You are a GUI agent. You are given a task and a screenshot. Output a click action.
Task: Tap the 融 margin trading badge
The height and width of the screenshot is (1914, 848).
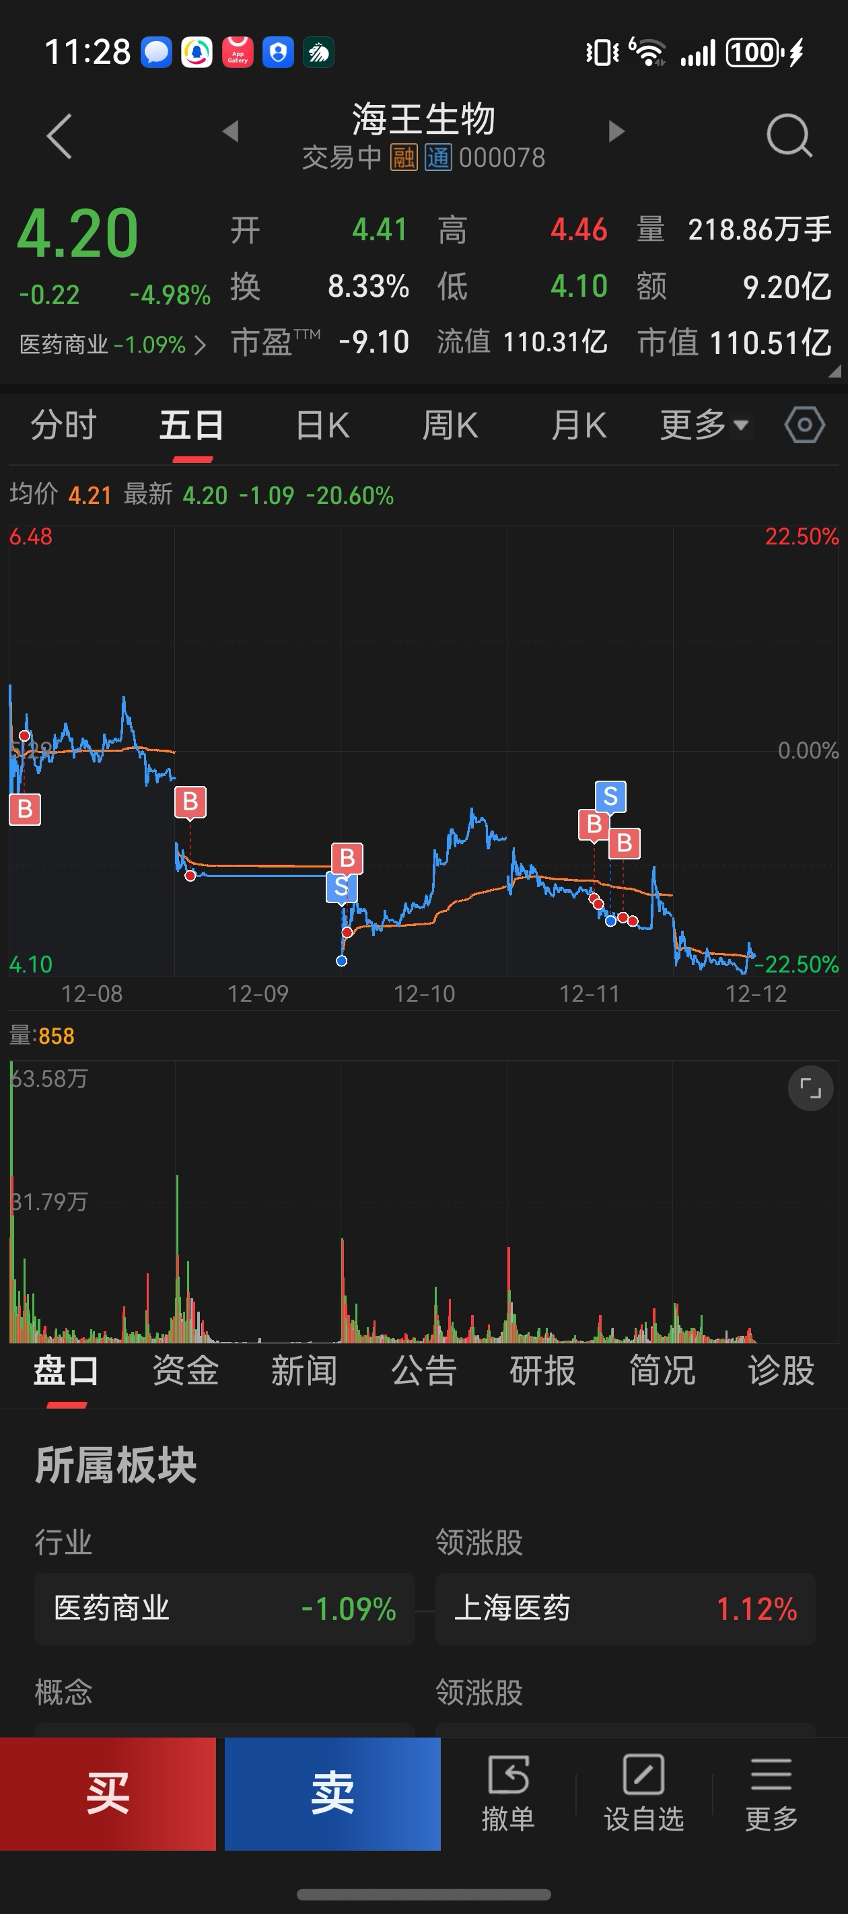[404, 157]
